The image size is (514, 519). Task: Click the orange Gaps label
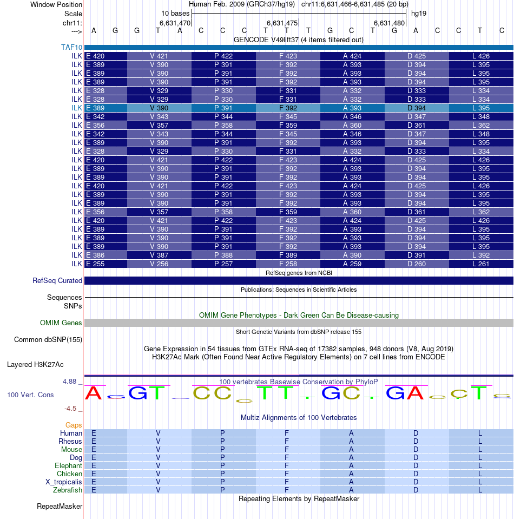(74, 425)
